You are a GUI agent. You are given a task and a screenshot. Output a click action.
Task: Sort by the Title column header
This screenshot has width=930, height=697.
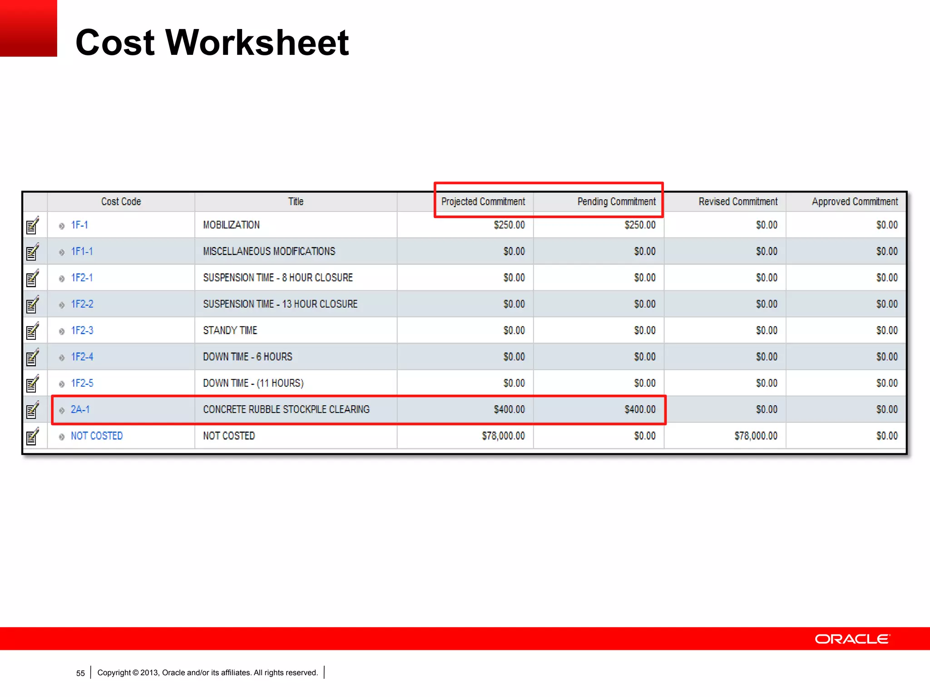[296, 201]
